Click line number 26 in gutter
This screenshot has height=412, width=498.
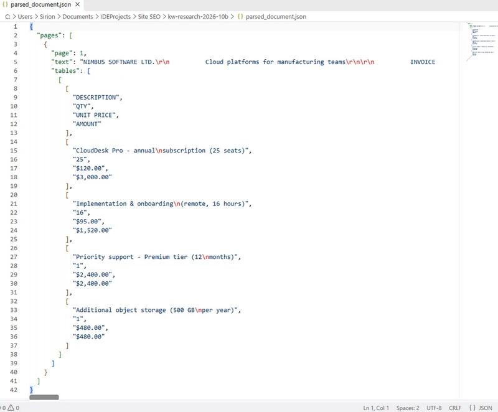(x=14, y=248)
